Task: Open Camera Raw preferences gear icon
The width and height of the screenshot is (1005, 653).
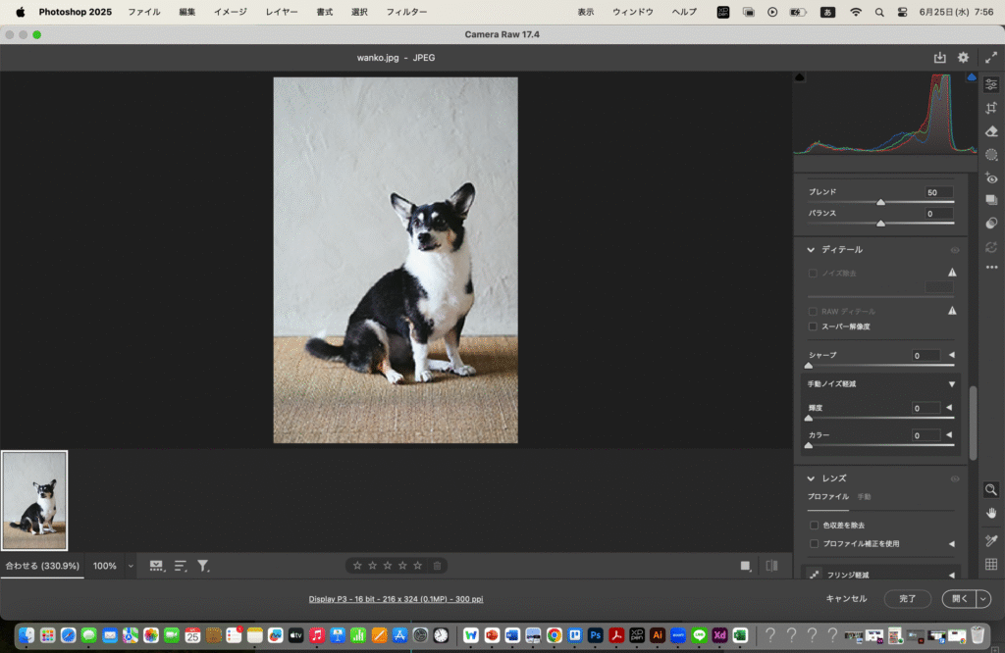Action: [x=963, y=58]
